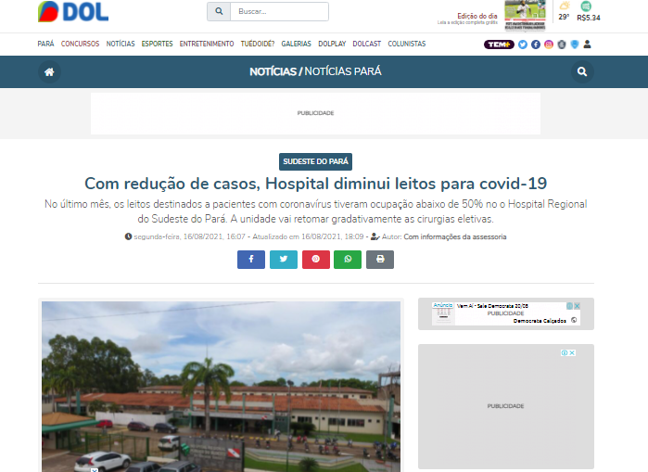Go to the home page icon
The image size is (648, 472).
(50, 71)
